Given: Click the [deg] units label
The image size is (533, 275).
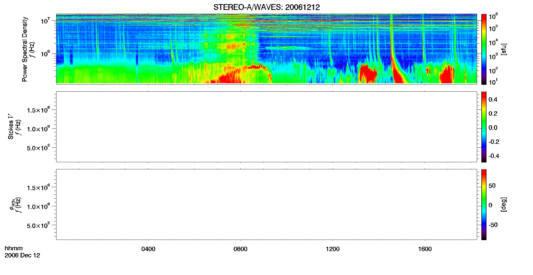Looking at the screenshot, I should pos(504,204).
